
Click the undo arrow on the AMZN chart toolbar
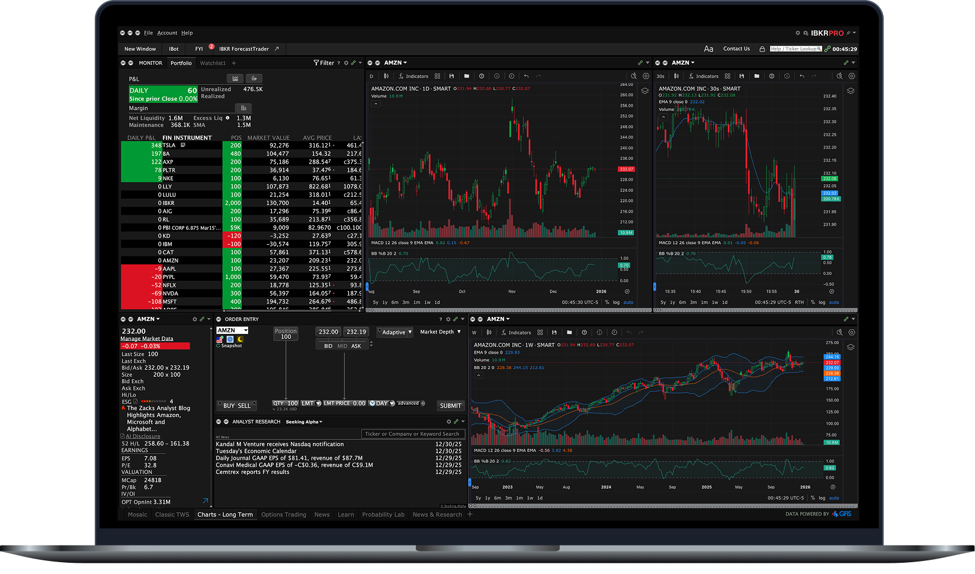[x=526, y=76]
